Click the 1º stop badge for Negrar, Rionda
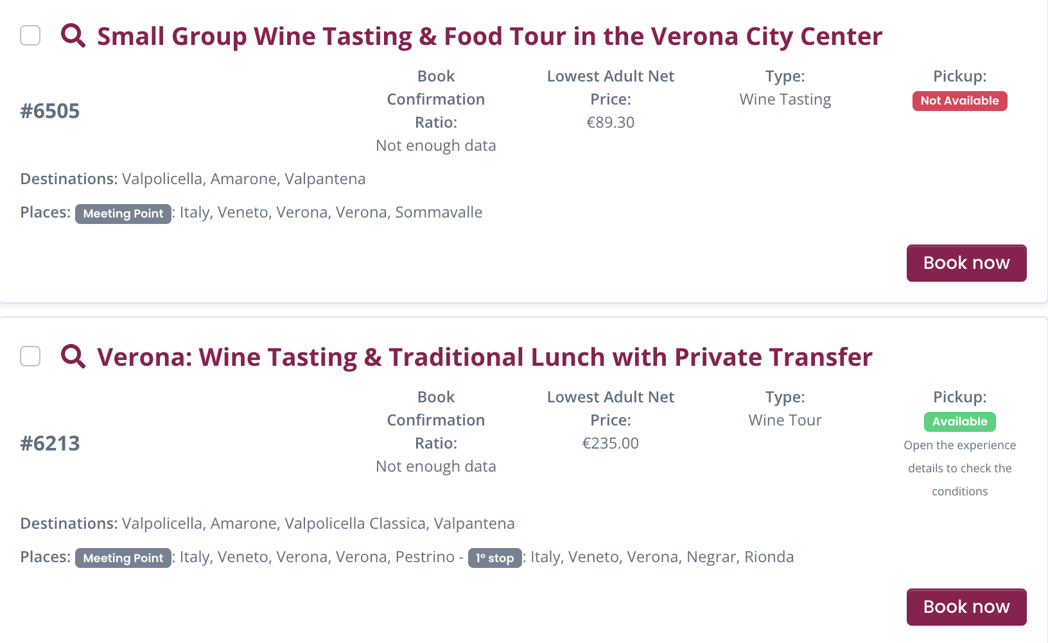 (x=494, y=558)
